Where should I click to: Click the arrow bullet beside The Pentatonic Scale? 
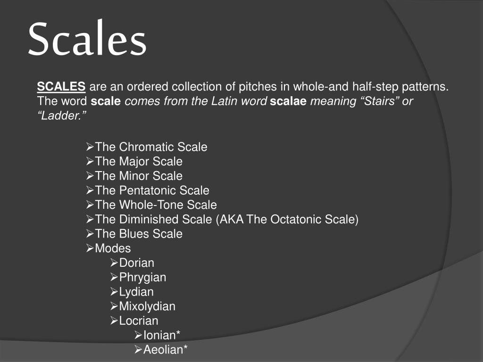coord(90,190)
